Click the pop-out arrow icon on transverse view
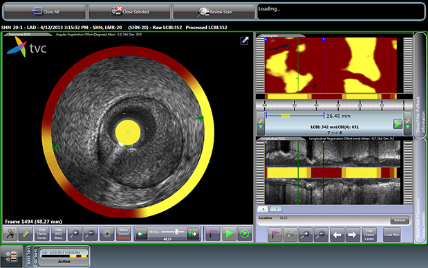The image size is (428, 268). pos(244,41)
